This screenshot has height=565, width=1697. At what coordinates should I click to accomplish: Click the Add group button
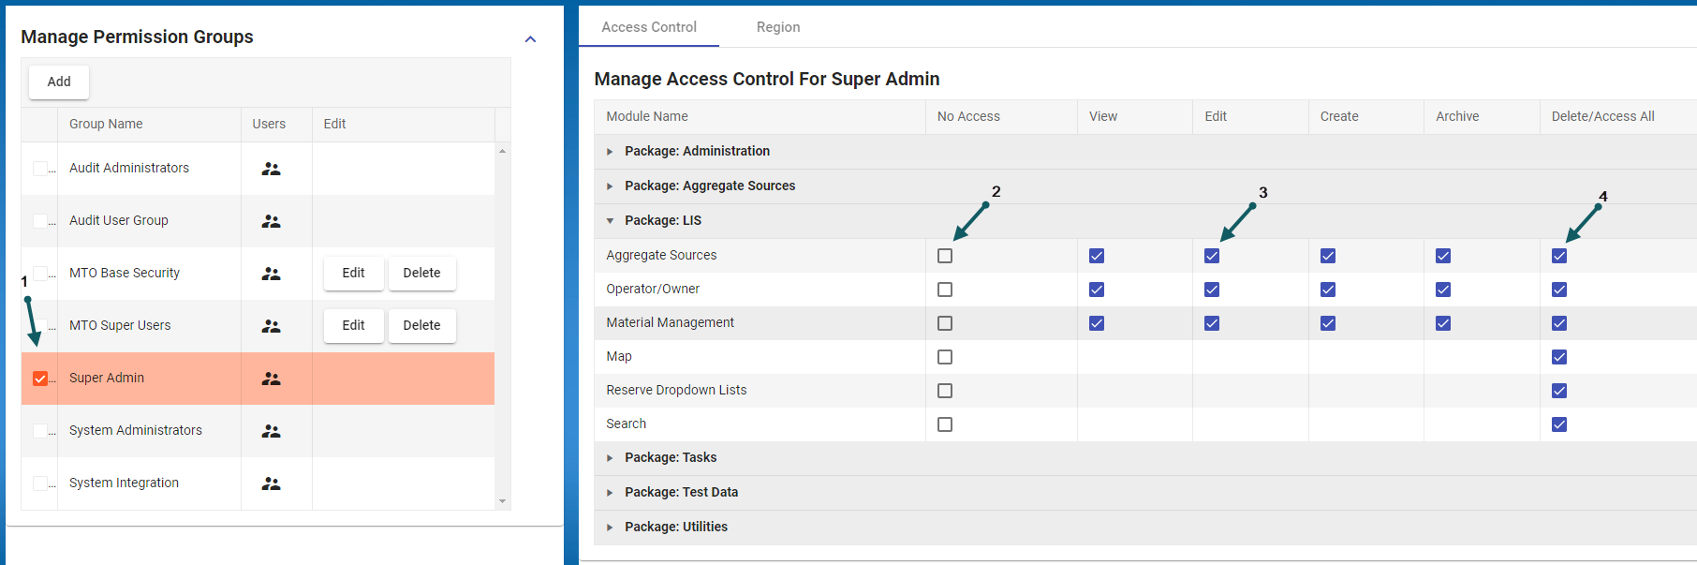click(59, 82)
